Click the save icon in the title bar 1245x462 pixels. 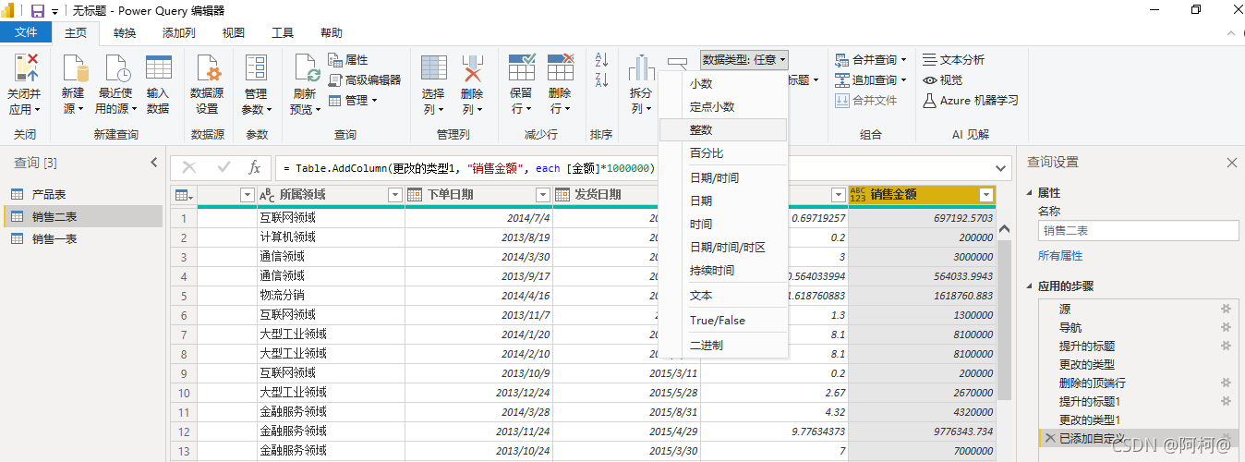[38, 10]
